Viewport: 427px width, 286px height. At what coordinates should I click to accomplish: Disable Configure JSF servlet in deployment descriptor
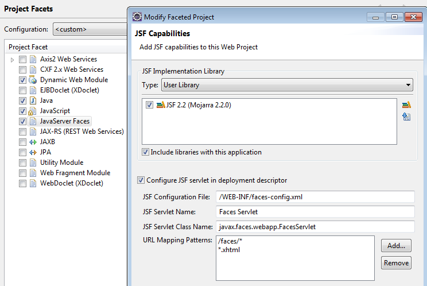pyautogui.click(x=141, y=180)
